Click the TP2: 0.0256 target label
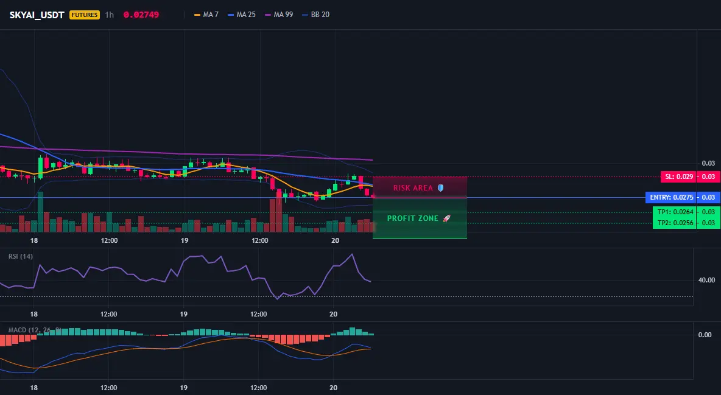 (675, 223)
